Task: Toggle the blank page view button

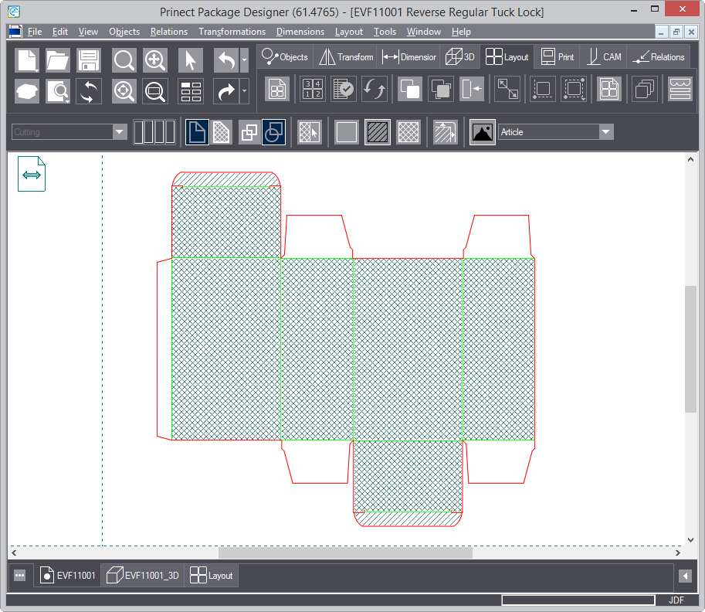Action: click(x=197, y=132)
